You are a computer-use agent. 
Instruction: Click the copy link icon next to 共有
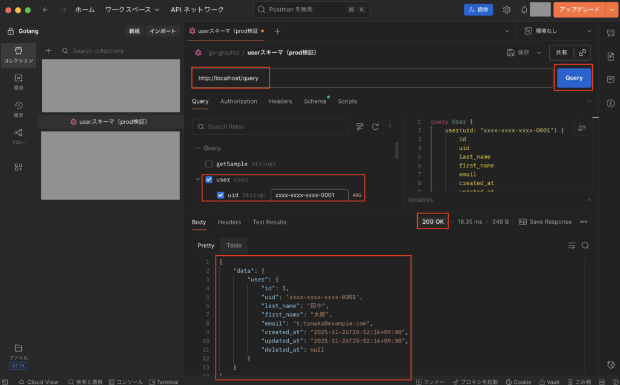[x=582, y=53]
